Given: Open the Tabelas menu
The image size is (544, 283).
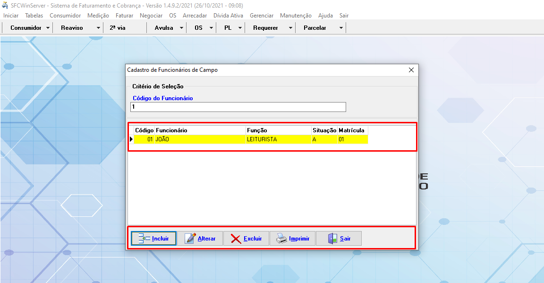Looking at the screenshot, I should (34, 16).
